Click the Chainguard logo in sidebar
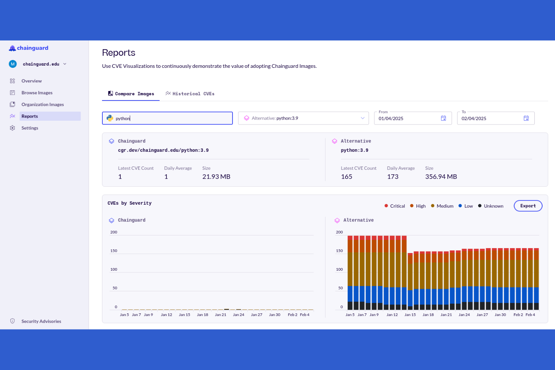The image size is (555, 370). (28, 48)
